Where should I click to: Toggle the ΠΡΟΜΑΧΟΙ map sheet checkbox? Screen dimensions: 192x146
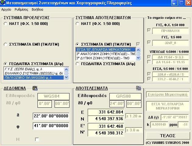[x=149, y=30]
